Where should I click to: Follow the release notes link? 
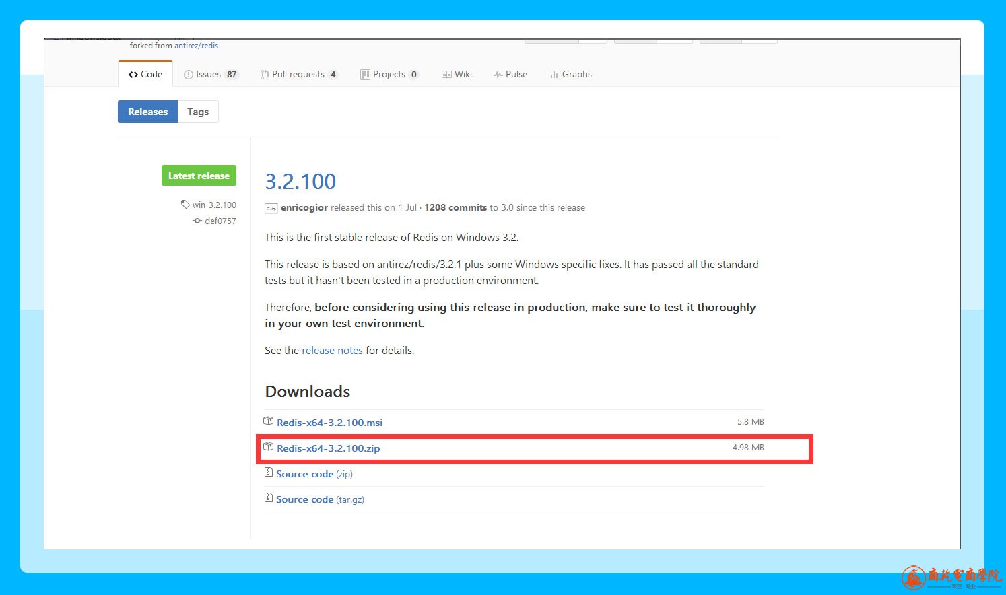pos(332,350)
